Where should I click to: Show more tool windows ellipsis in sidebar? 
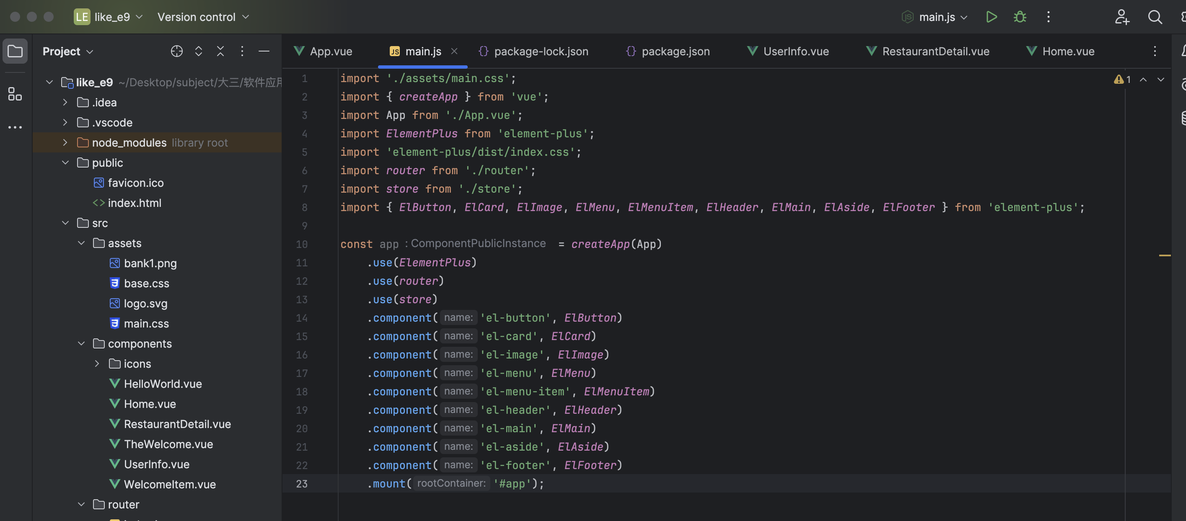[15, 127]
